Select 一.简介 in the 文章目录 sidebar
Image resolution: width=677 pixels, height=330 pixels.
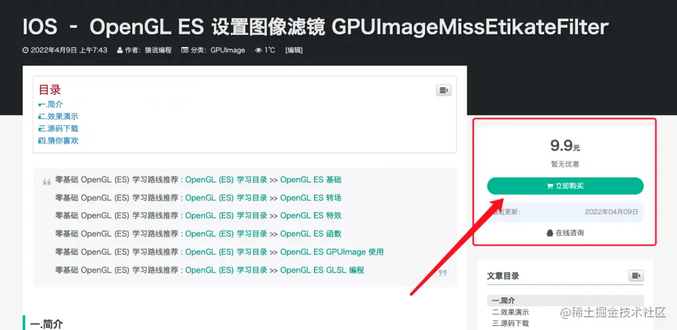coord(565,301)
